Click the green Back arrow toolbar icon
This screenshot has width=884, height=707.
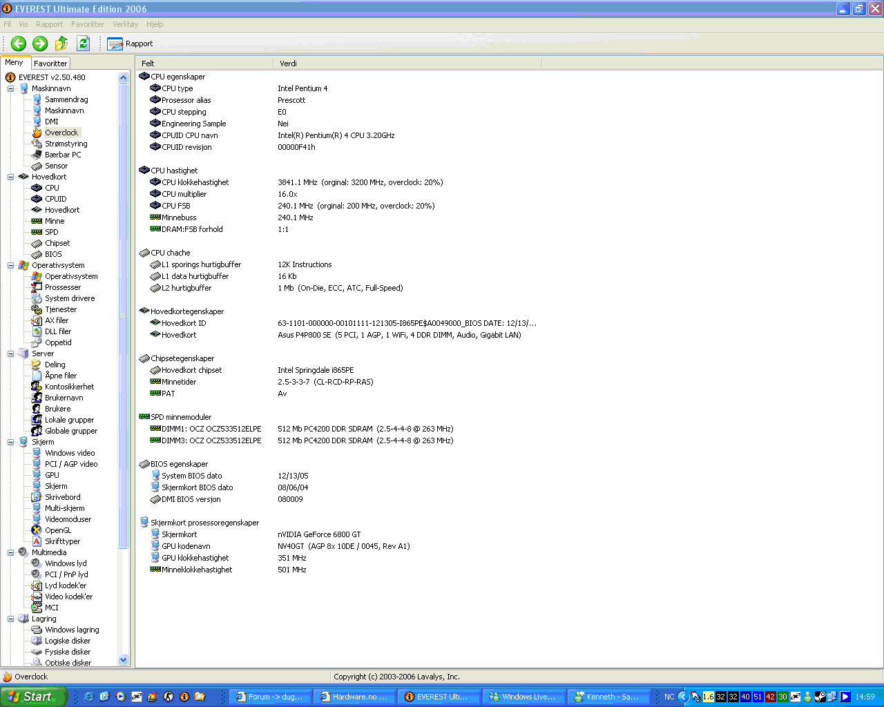(19, 43)
